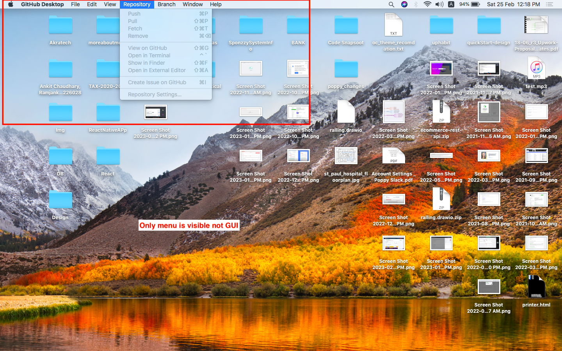This screenshot has width=562, height=351.
Task: Select the Screen Shot 2022-11...AM.png thumbnail
Action: coord(251,68)
